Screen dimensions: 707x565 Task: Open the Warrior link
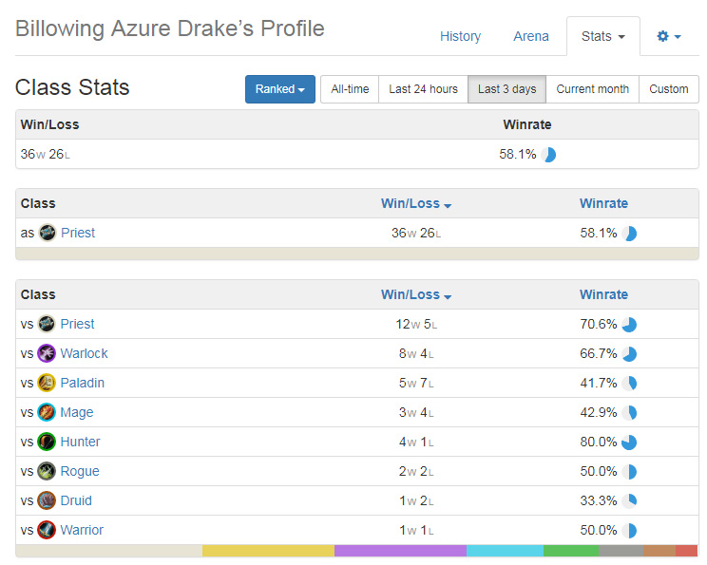[x=82, y=530]
